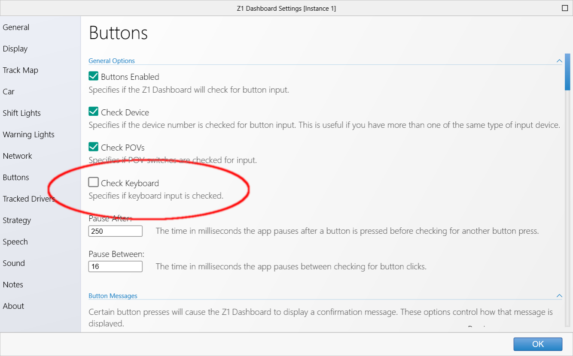Uncheck the Buttons Enabled checkbox
This screenshot has height=356, width=573.
(94, 76)
